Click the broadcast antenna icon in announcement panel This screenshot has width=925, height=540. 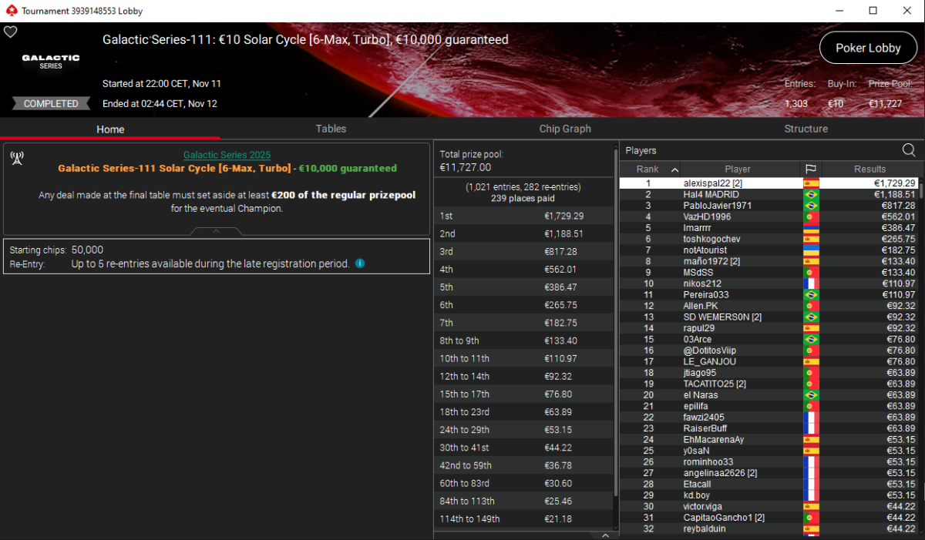pos(17,158)
